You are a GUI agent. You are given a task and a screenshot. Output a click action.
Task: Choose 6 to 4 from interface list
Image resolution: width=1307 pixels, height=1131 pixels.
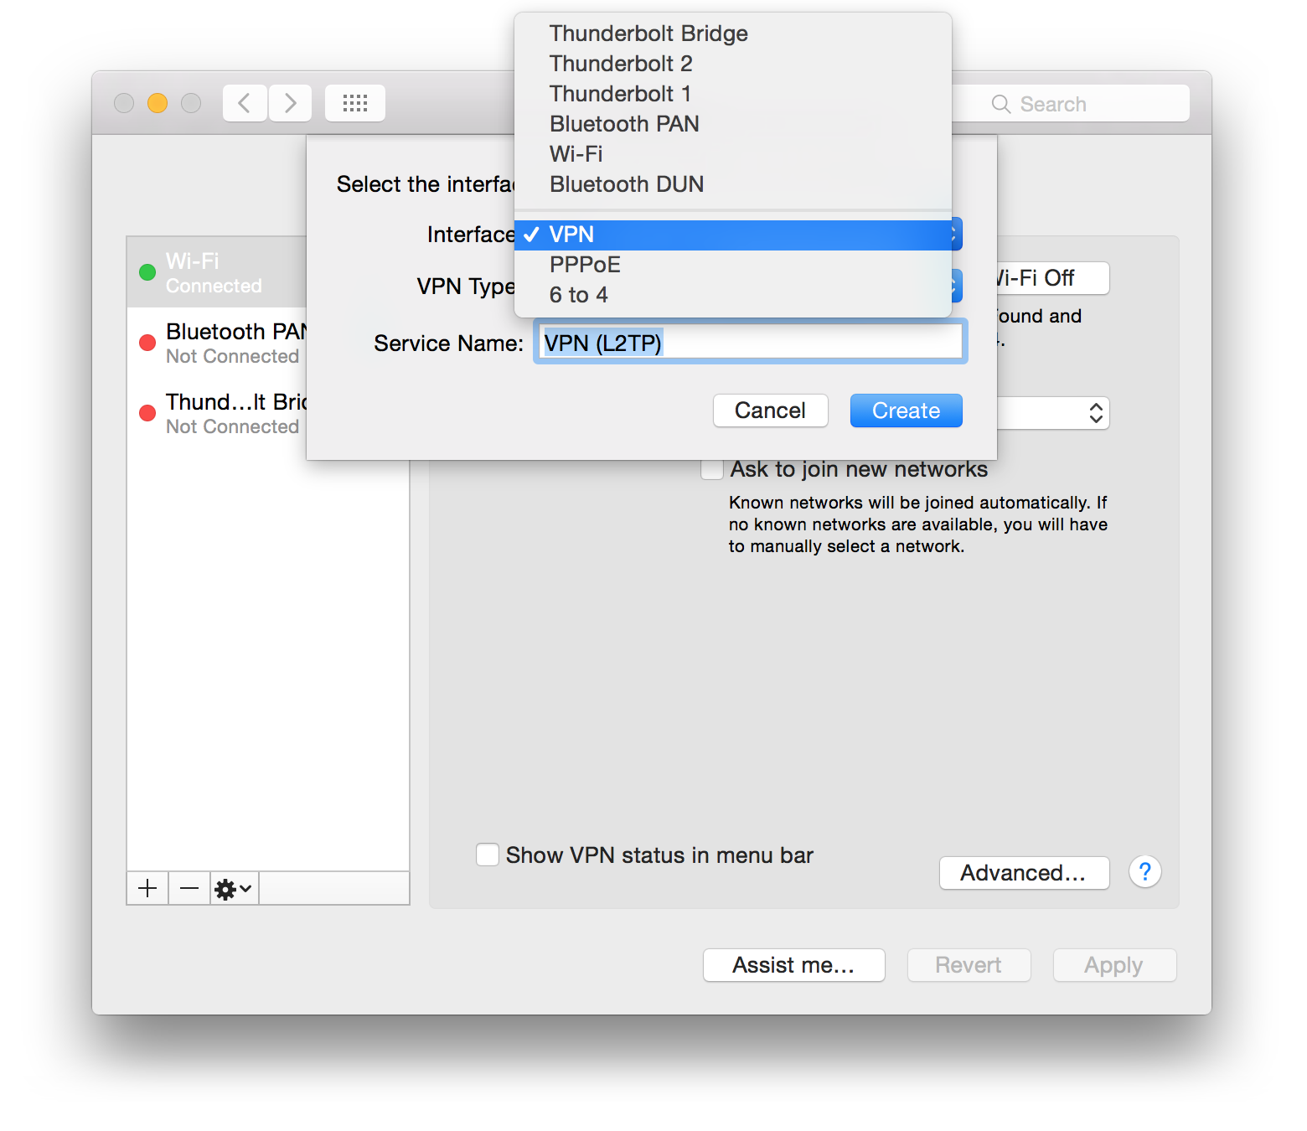733,295
